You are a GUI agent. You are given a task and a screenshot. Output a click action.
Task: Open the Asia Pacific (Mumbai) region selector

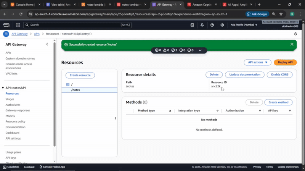point(244,25)
